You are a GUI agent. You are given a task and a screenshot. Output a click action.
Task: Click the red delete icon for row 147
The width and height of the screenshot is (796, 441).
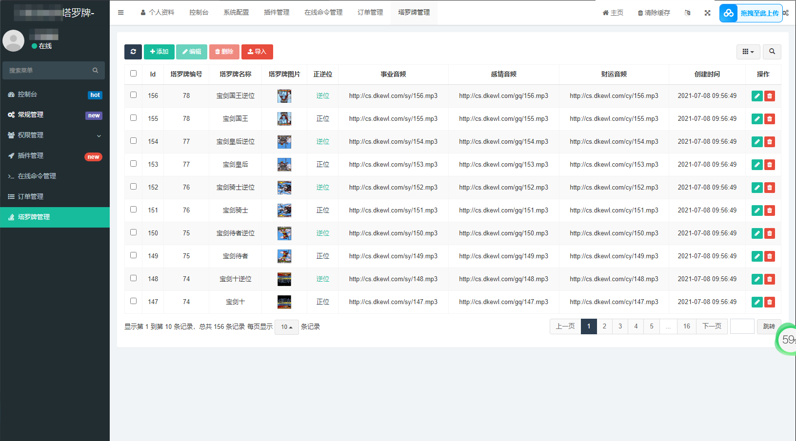(770, 302)
